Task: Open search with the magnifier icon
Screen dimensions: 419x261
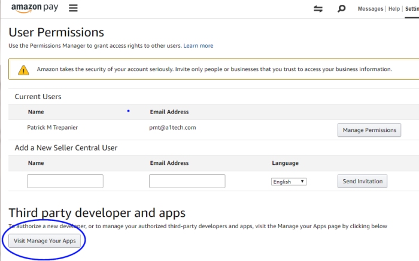Action: (341, 8)
